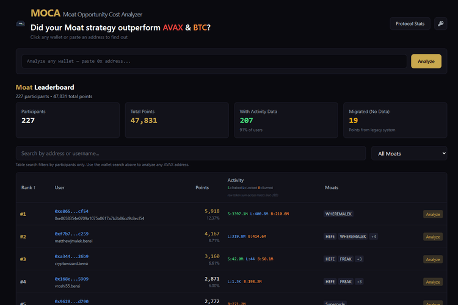Open wallet 0xe865...cf54

tap(71, 211)
